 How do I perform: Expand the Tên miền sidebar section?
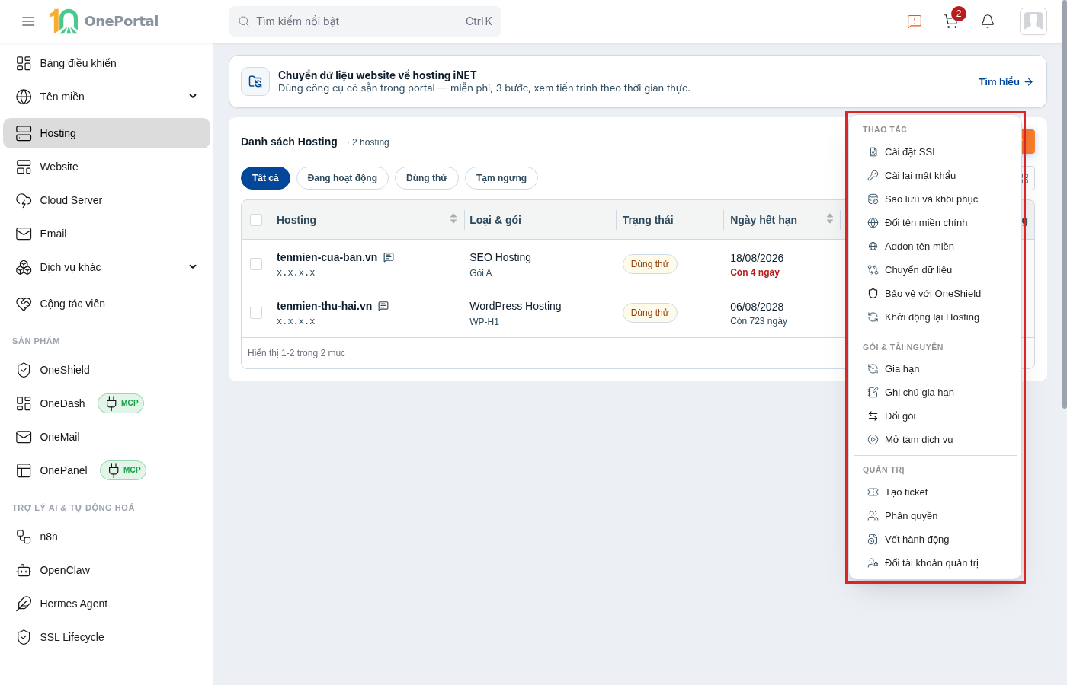[107, 97]
